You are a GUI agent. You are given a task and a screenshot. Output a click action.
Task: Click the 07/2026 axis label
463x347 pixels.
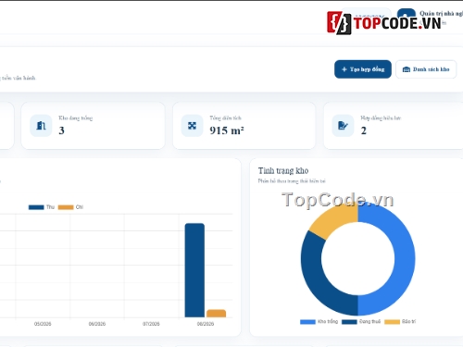pos(151,324)
